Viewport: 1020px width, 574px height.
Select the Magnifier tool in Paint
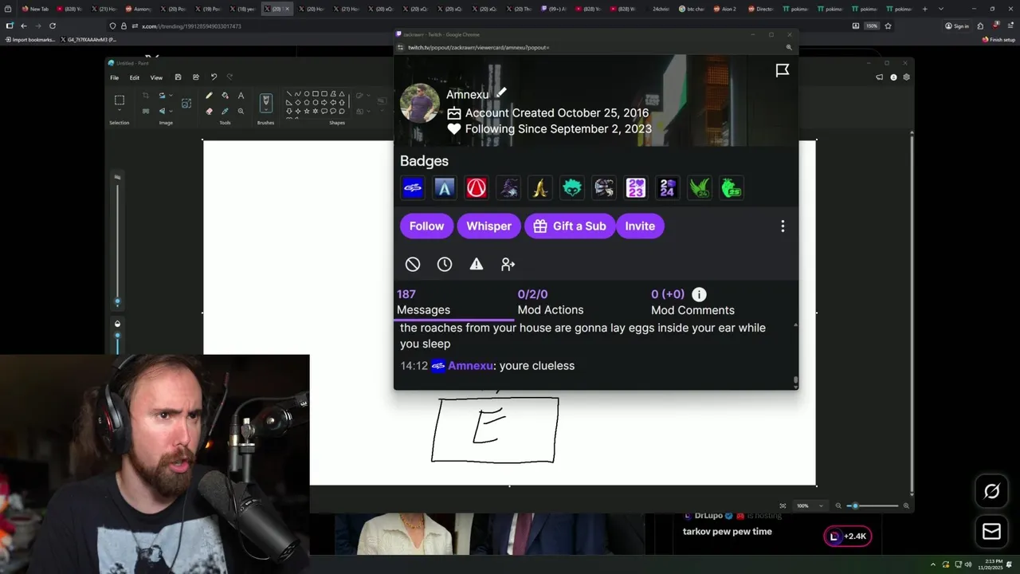click(x=241, y=111)
